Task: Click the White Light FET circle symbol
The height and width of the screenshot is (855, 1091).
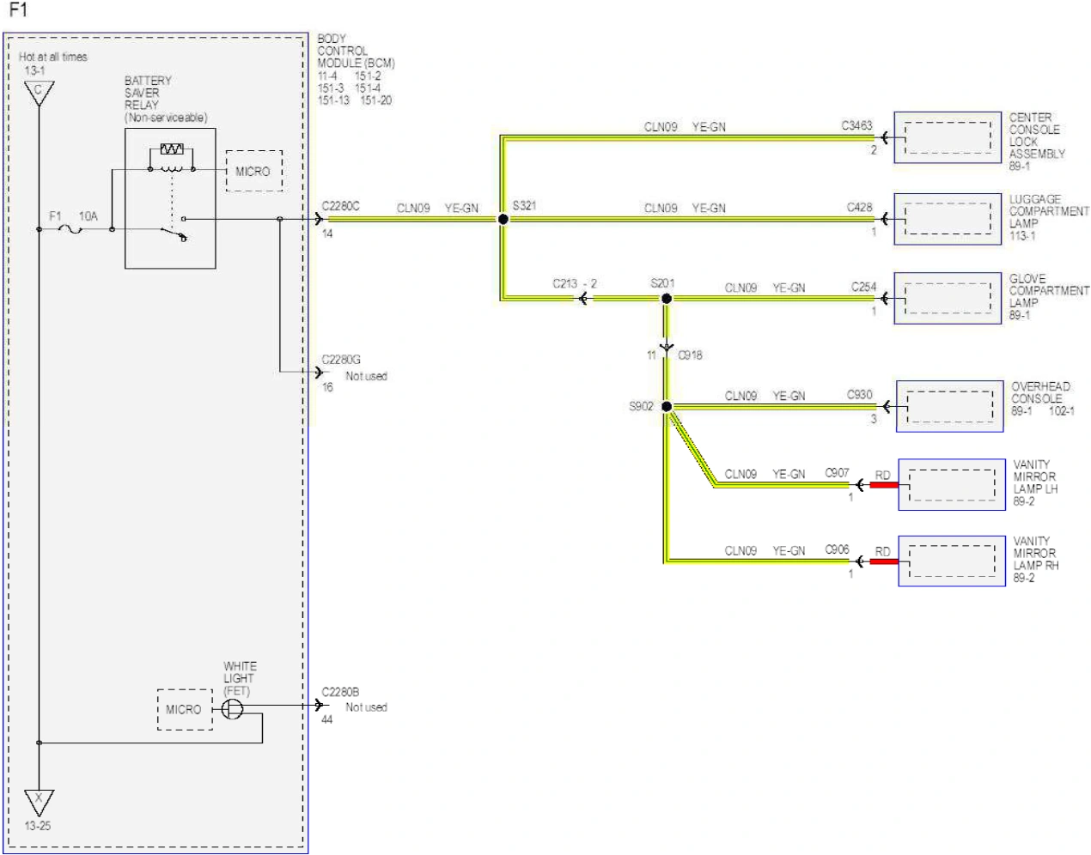Action: [232, 710]
